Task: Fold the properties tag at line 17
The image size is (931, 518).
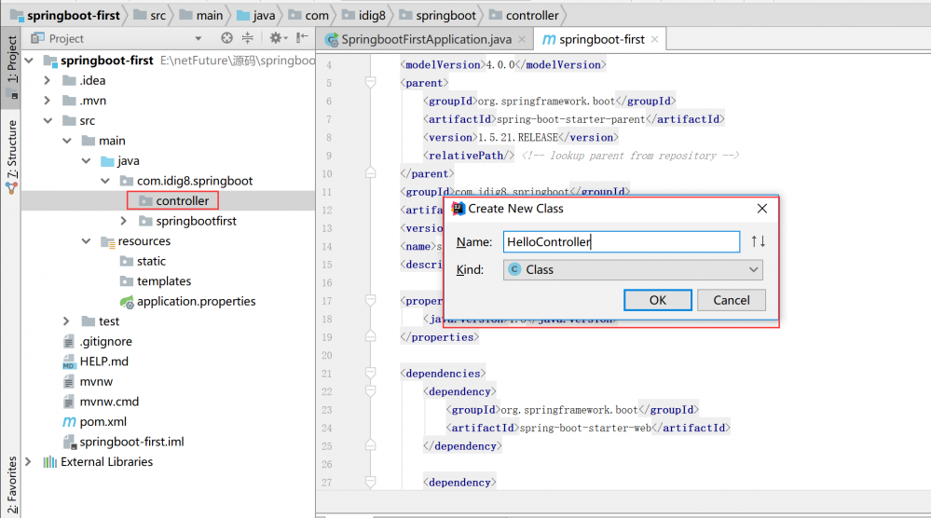Action: [x=371, y=301]
